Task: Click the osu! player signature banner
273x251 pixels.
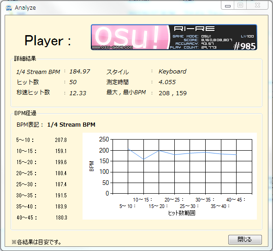Action: pos(174,37)
